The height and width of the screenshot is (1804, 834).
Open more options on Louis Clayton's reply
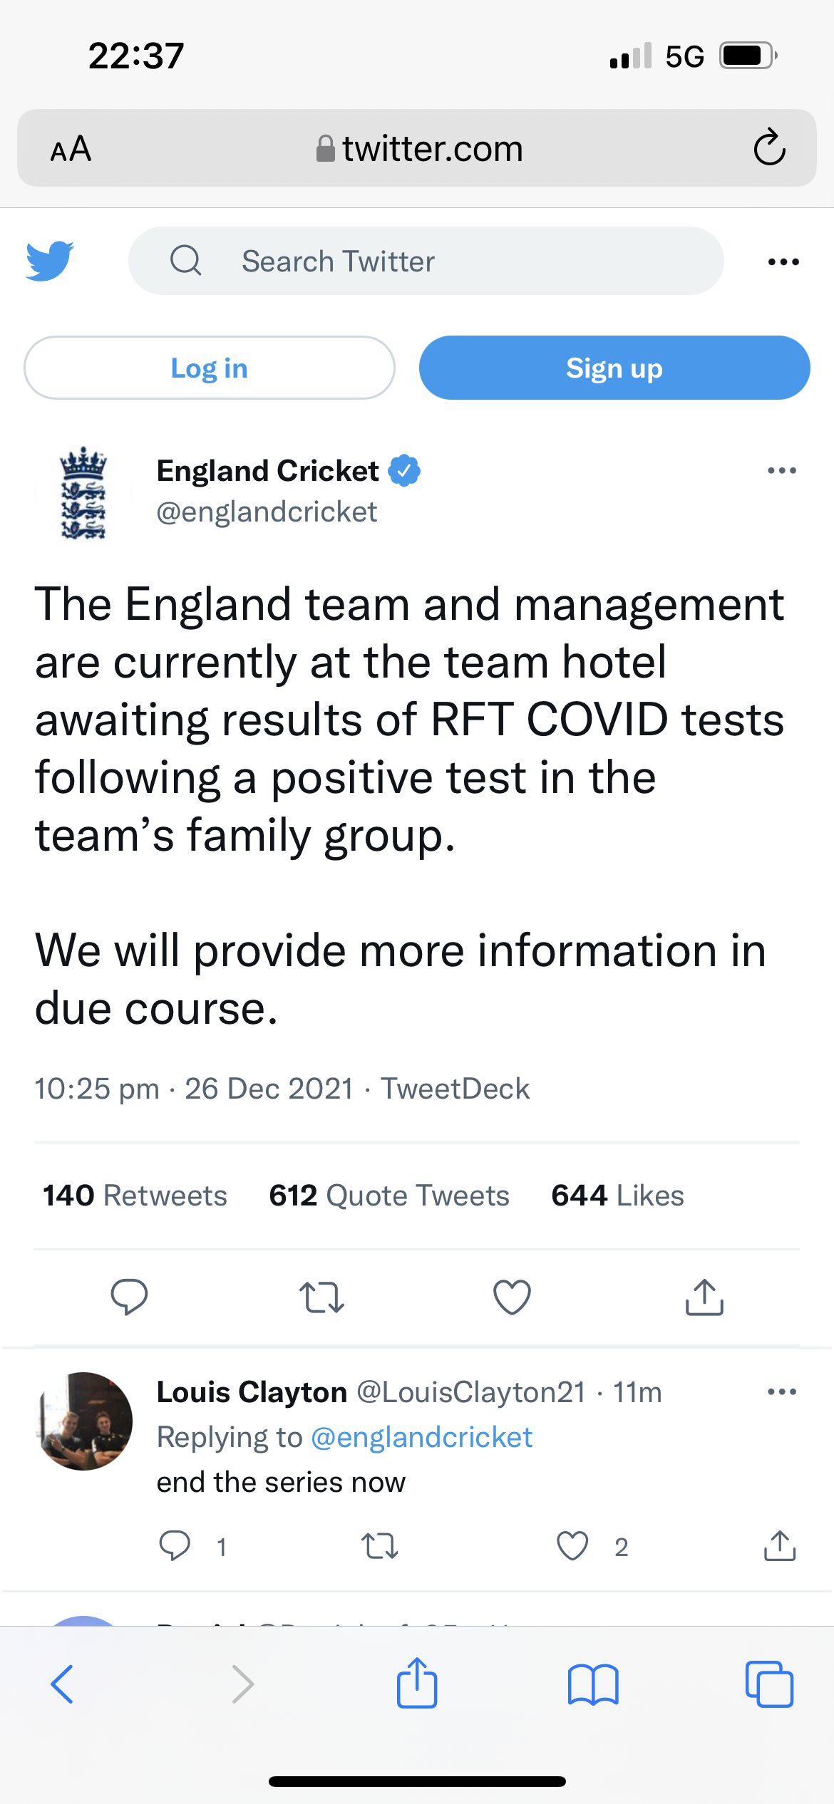click(x=782, y=1391)
